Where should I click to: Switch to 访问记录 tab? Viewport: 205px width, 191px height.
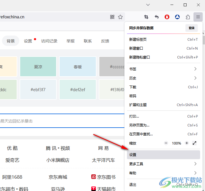tap(49, 41)
